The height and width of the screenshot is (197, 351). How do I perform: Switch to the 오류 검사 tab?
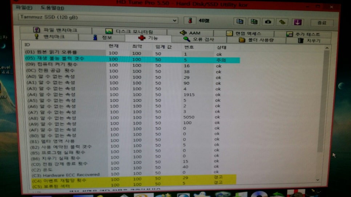click(x=199, y=39)
